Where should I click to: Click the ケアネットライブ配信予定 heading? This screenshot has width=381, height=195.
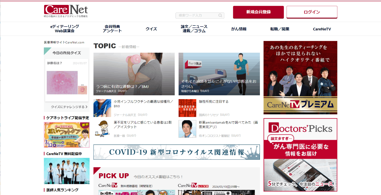[x=68, y=118]
